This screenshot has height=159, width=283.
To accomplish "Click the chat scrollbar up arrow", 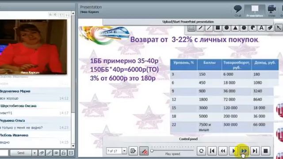I will tap(73, 13).
